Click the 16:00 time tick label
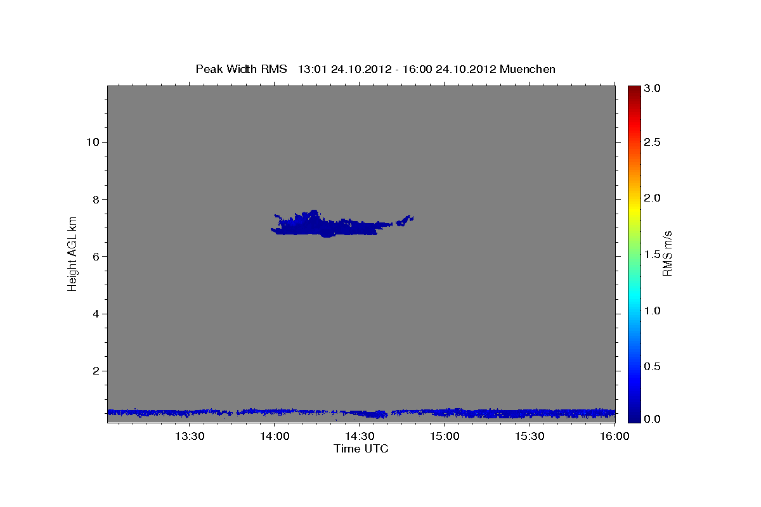This screenshot has width=761, height=507. coord(615,436)
